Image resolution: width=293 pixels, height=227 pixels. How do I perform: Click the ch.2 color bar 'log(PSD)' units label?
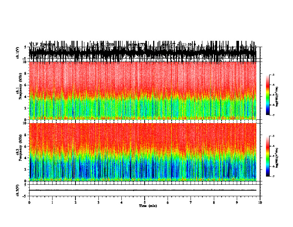tap(277, 158)
